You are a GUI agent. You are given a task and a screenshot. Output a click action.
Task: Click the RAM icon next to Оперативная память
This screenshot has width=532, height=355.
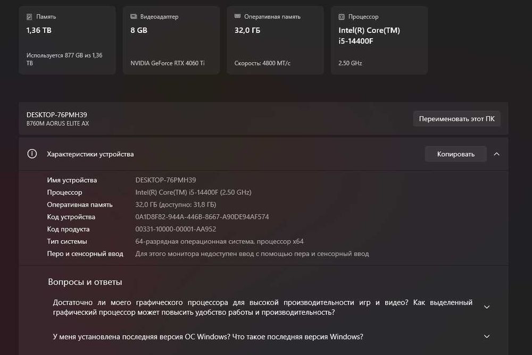tap(237, 16)
